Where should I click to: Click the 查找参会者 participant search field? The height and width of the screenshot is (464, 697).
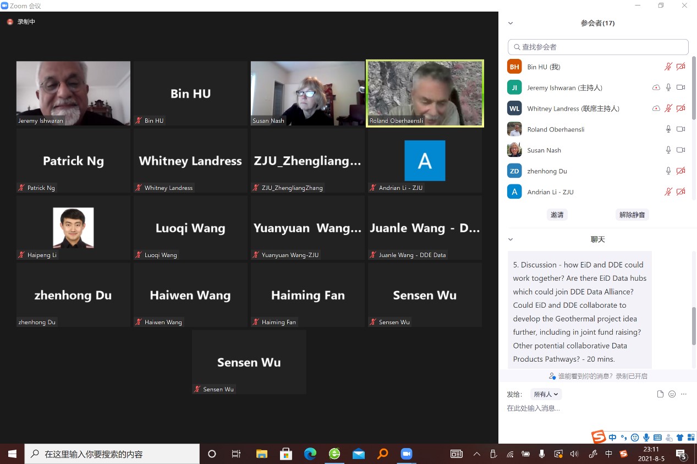click(x=598, y=47)
